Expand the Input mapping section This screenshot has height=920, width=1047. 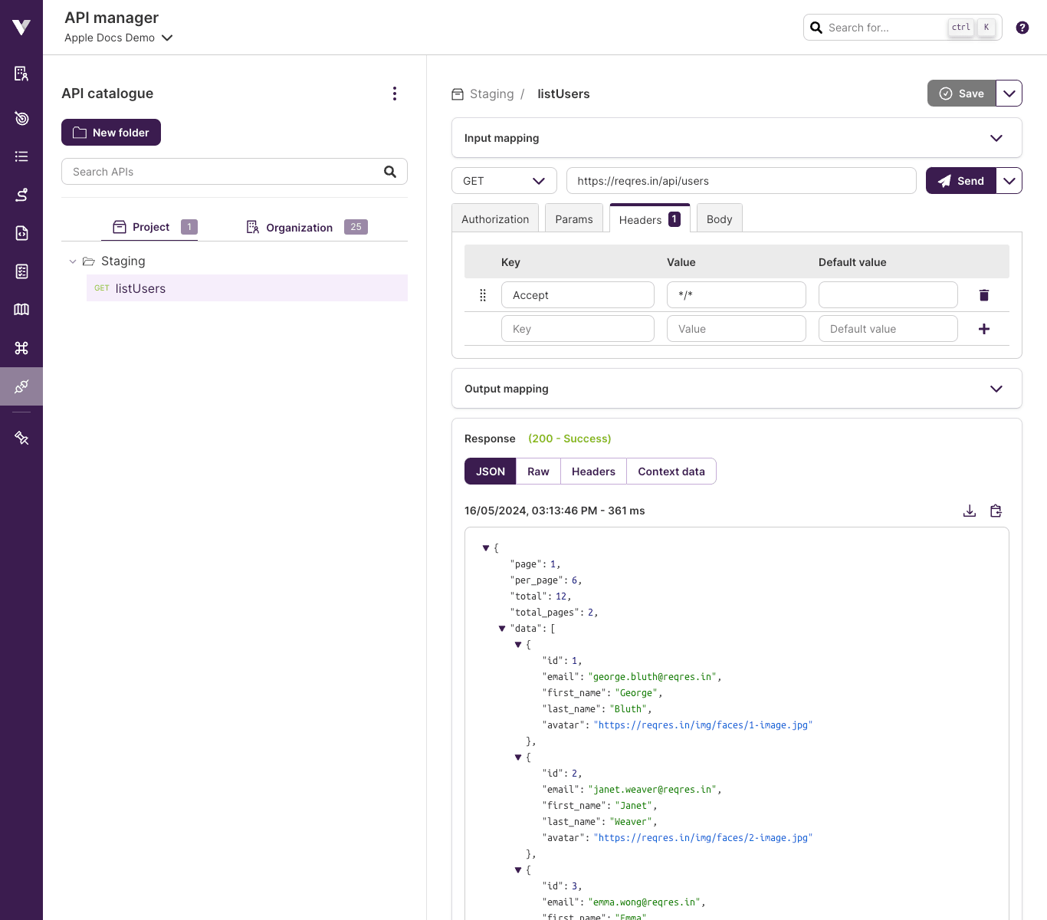996,138
